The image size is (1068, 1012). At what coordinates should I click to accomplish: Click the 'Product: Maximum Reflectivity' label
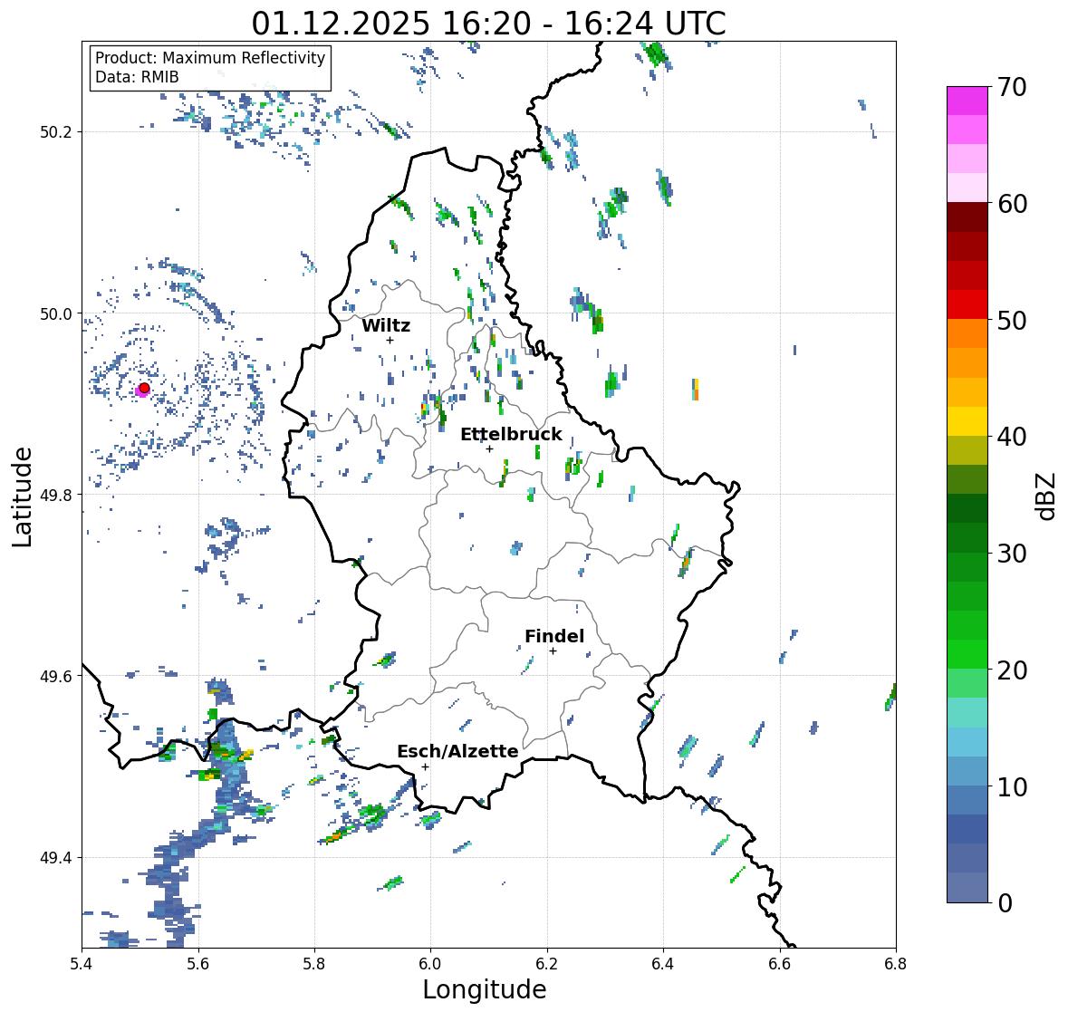click(210, 58)
